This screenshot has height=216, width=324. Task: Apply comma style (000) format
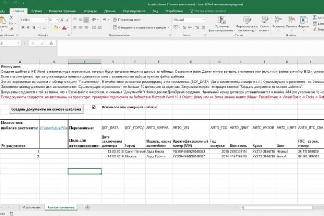190,27
